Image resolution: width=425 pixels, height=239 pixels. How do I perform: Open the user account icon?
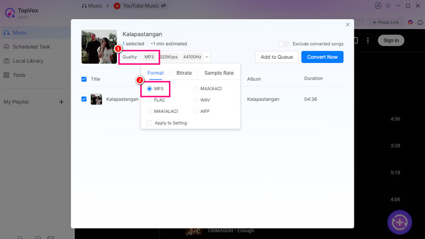pyautogui.click(x=378, y=6)
